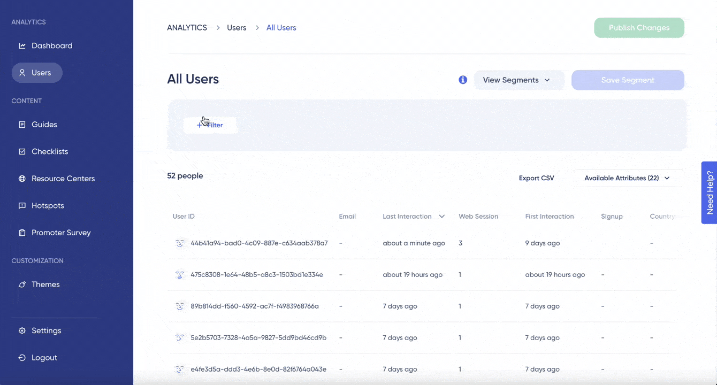Toggle sort arrow on Last Interaction column
717x385 pixels.
442,217
